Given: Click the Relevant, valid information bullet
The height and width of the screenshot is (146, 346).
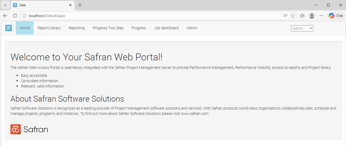Looking at the screenshot, I should tap(43, 86).
